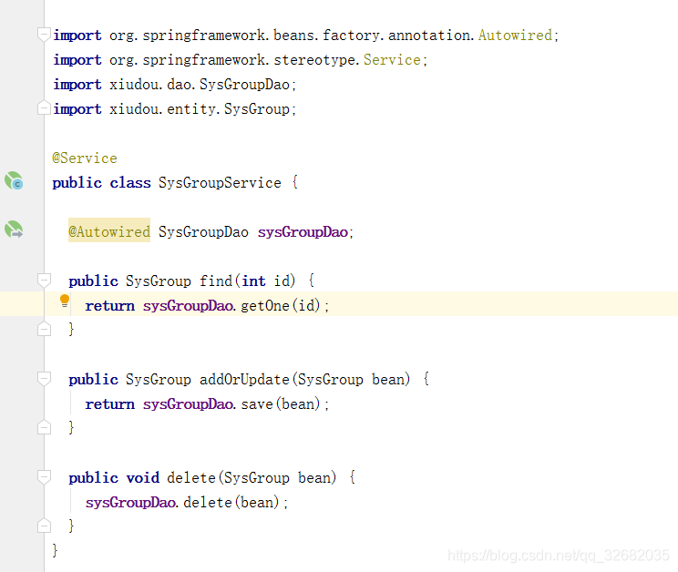Click the yellow lightbulb intention icon
678x572 pixels.
[65, 301]
